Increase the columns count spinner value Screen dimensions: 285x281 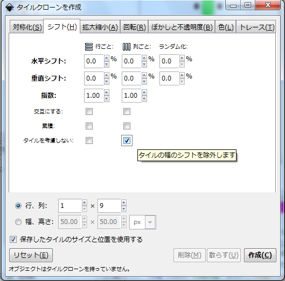pyautogui.click(x=124, y=203)
